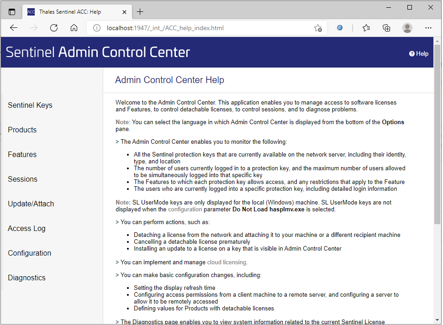Go to Features in the sidebar

[x=22, y=154]
